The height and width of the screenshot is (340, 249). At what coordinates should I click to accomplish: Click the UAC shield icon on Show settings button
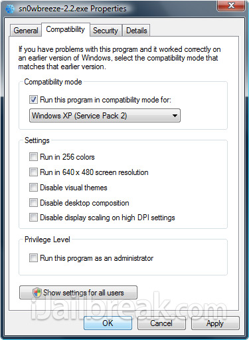point(37,293)
